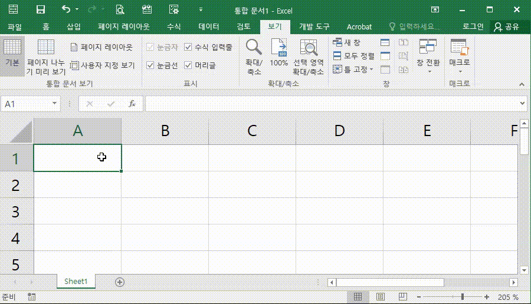The image size is (531, 304).
Task: Click the horizontal scrollbar right arrow
Action: [x=514, y=282]
